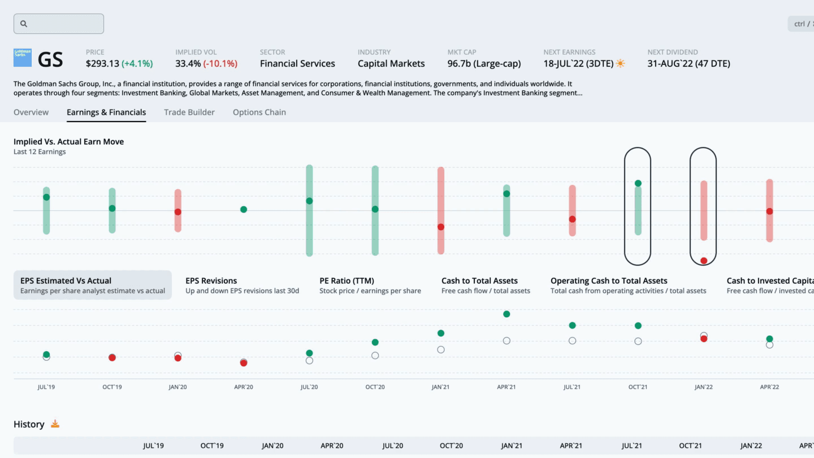Click the Goldman Sachs logo
814x458 pixels.
click(23, 58)
